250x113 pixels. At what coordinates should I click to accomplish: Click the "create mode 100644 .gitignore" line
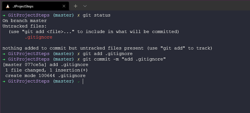[45, 76]
